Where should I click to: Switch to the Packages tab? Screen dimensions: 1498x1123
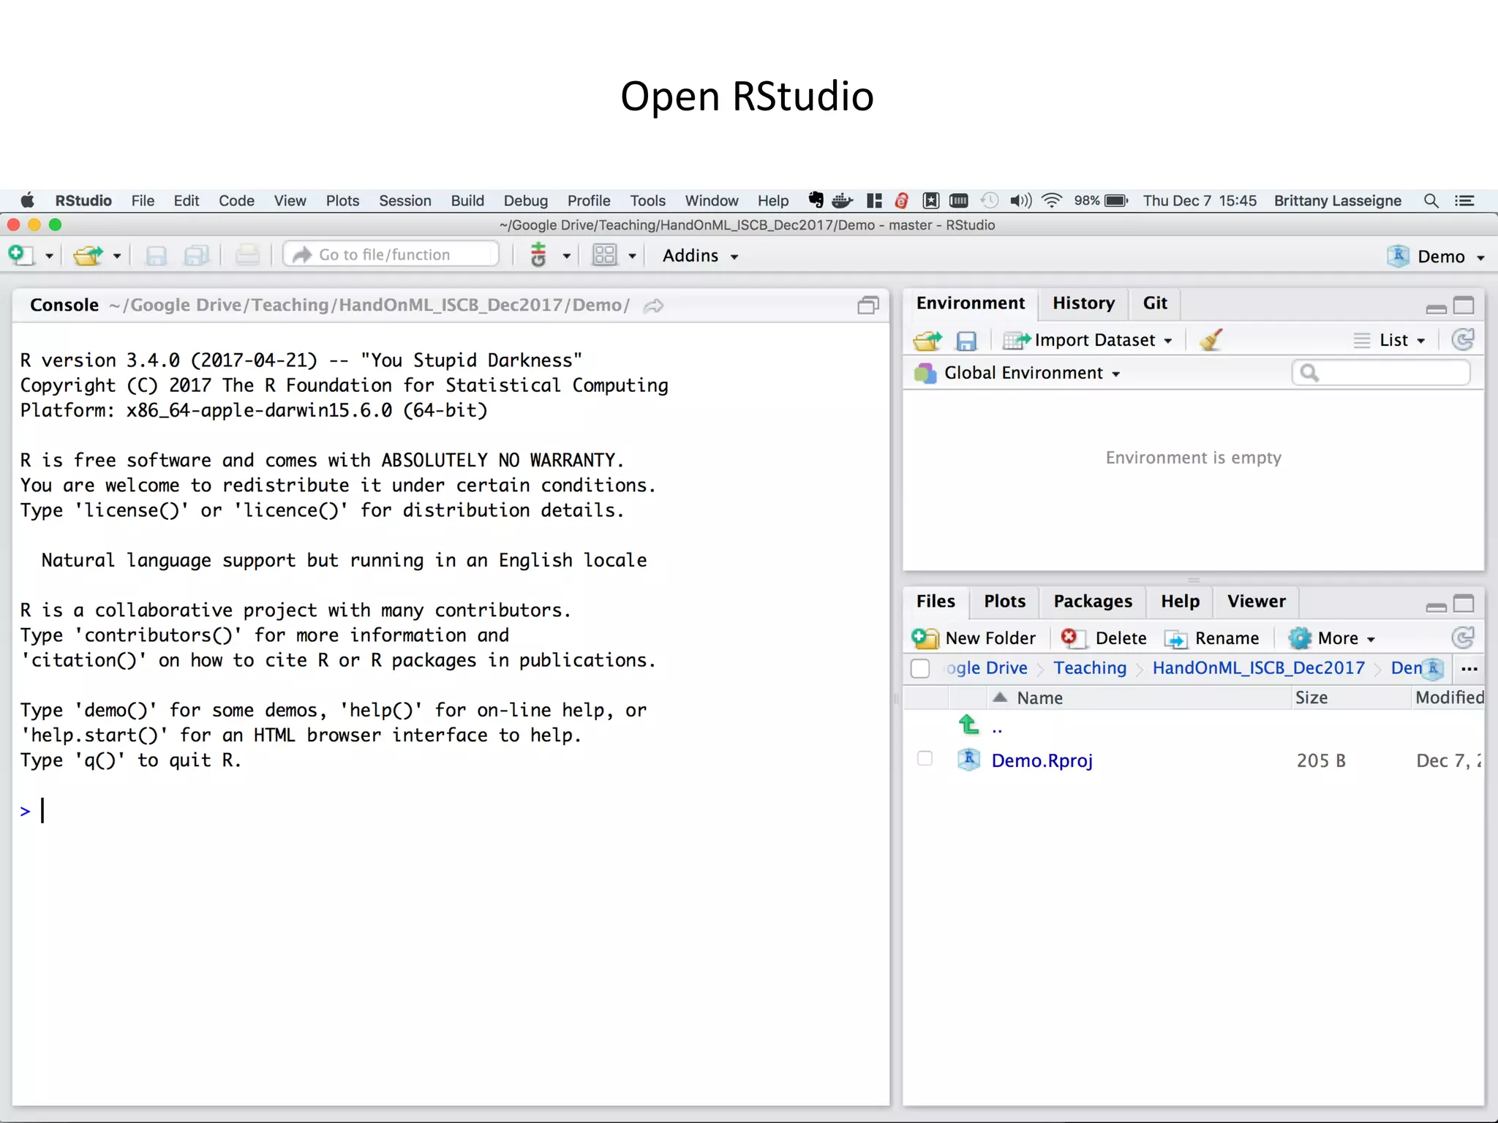pyautogui.click(x=1093, y=602)
